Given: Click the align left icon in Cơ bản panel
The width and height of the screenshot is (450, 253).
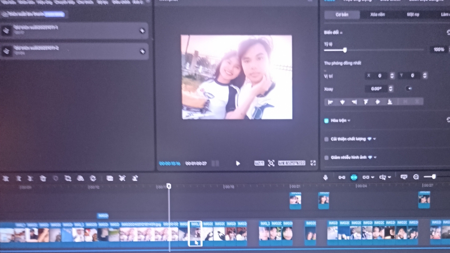Looking at the screenshot, I should click(x=330, y=102).
